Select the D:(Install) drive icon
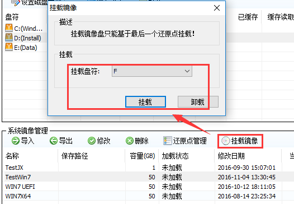 click(x=9, y=38)
